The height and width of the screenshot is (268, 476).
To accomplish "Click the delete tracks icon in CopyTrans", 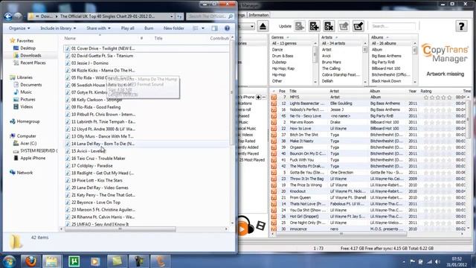I will click(329, 27).
